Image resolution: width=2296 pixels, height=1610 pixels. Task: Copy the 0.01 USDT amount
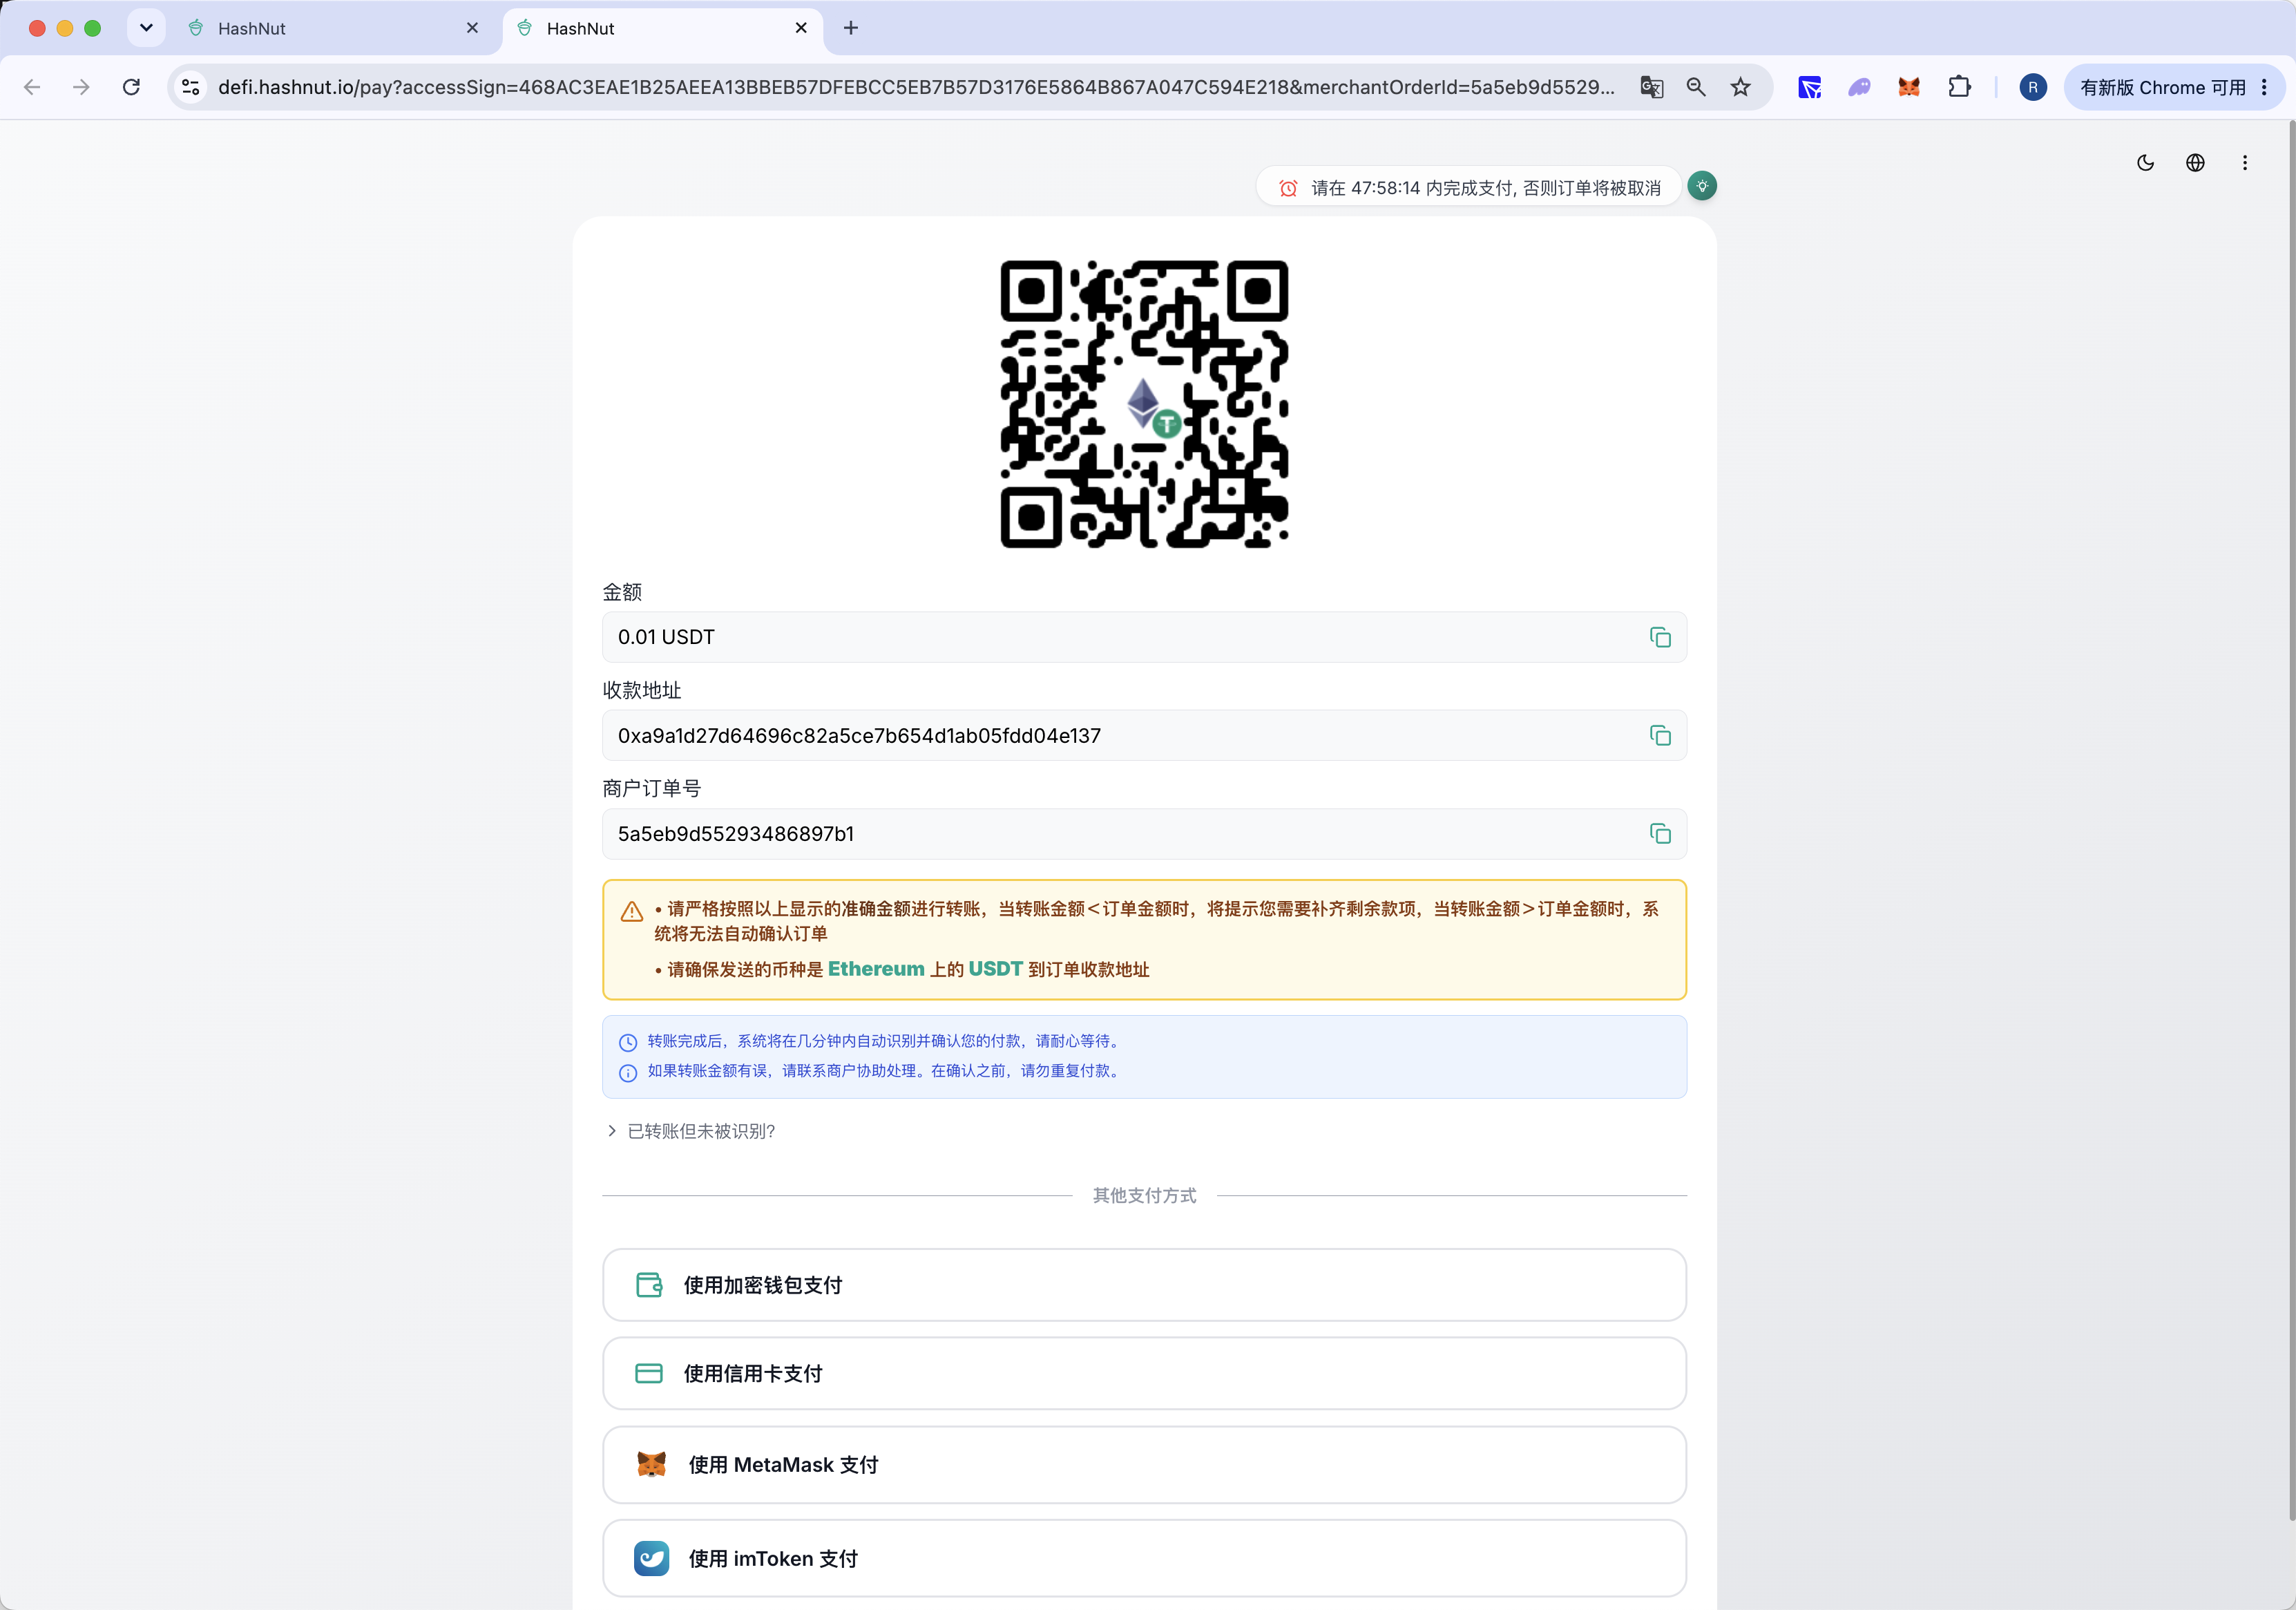point(1660,637)
